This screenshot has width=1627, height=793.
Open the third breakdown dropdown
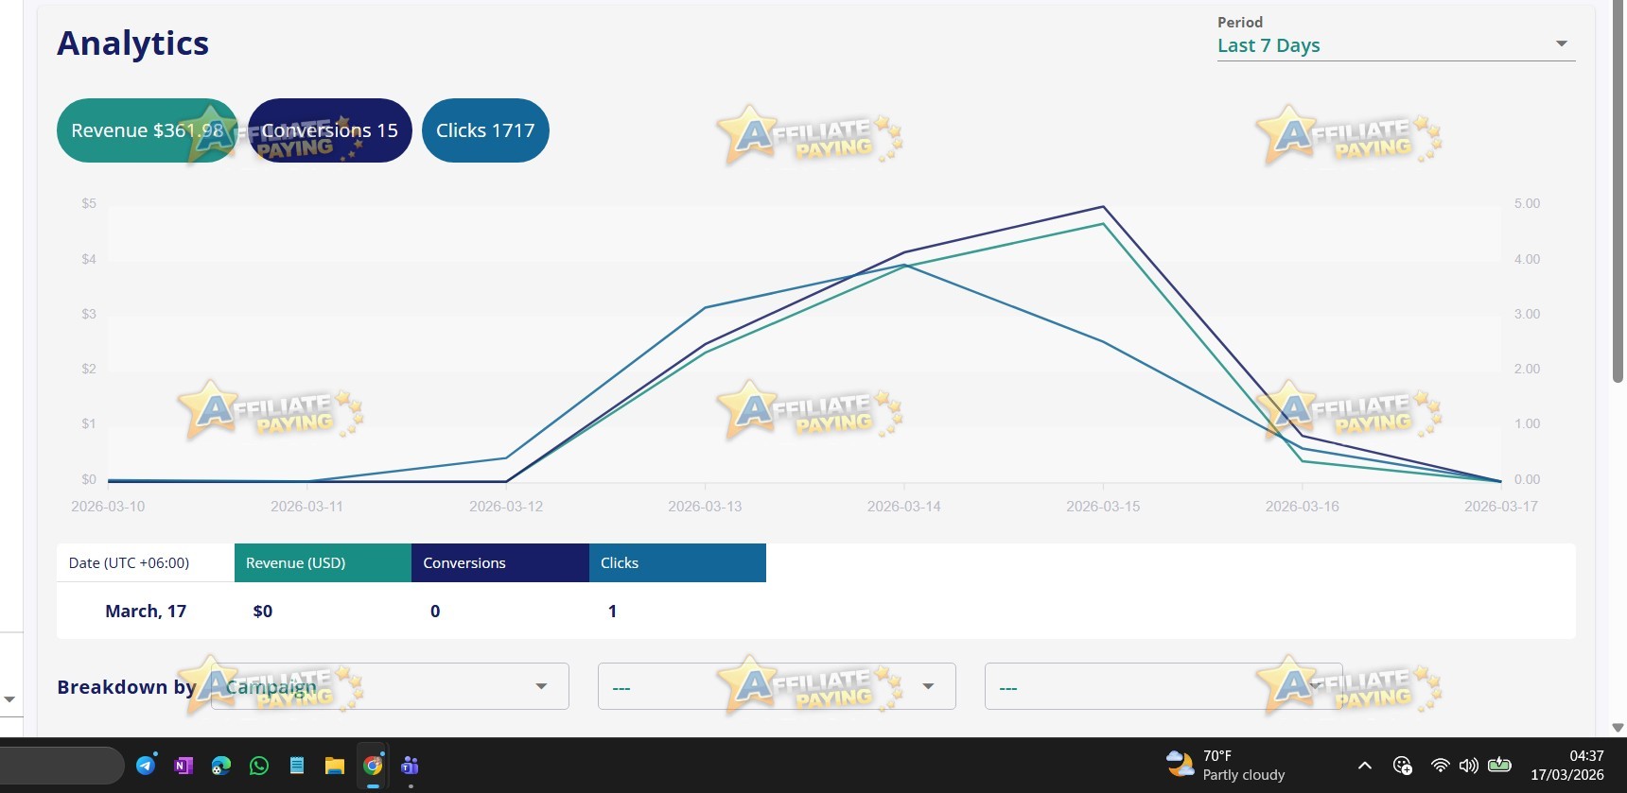click(1163, 686)
